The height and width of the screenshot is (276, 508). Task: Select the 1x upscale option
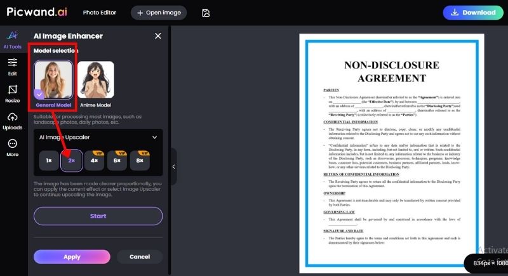(x=49, y=161)
